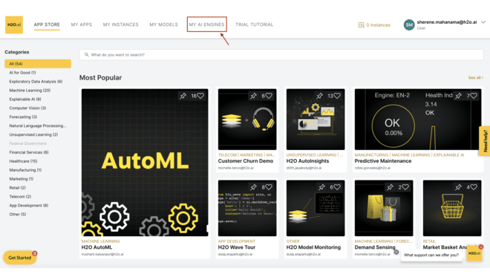
Task: Pin the H2O AutoInsights app
Action: tap(319, 96)
